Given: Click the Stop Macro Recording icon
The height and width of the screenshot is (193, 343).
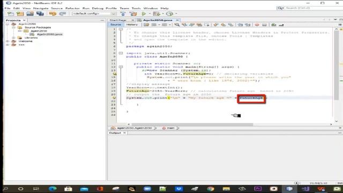Looking at the screenshot, I should (x=264, y=25).
